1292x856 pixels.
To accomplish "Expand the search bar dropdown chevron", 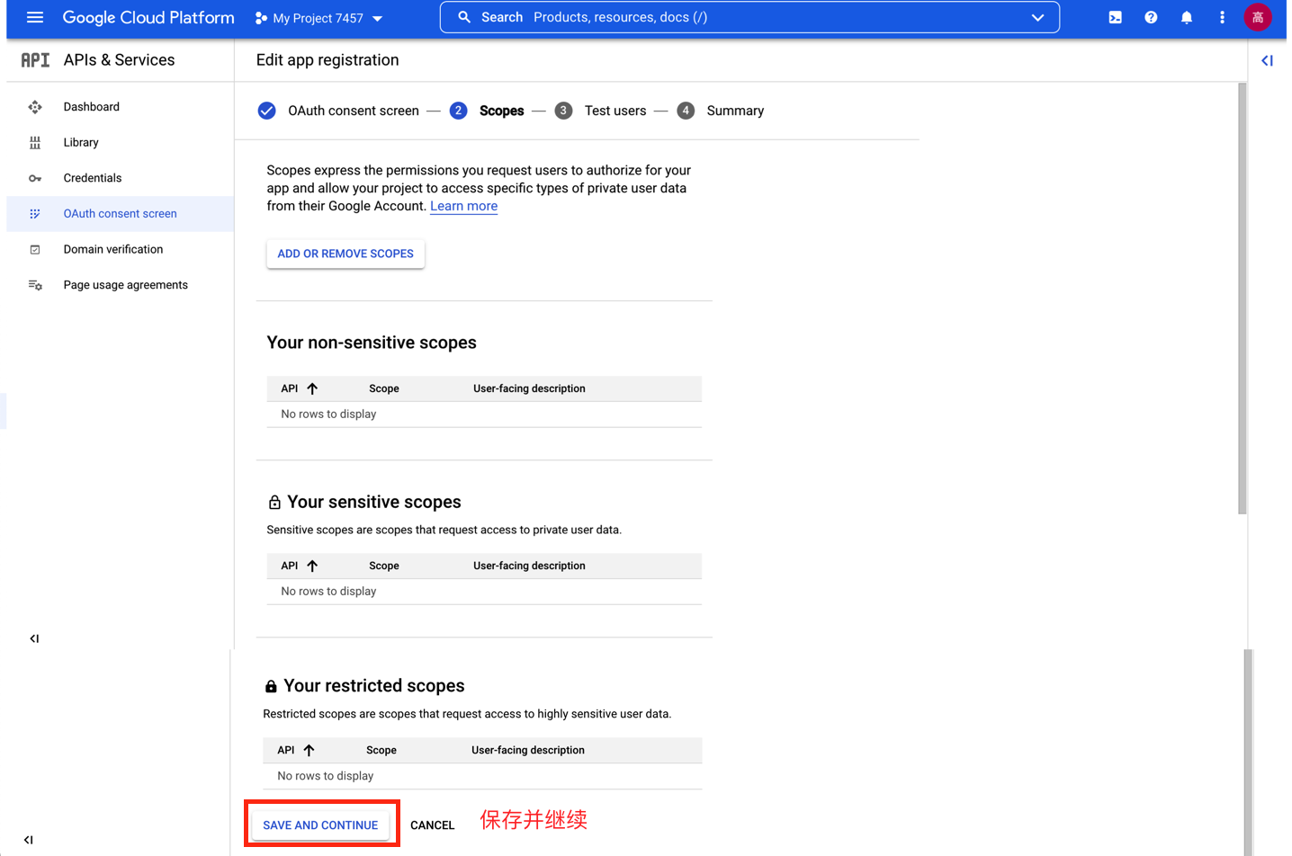I will pos(1037,17).
